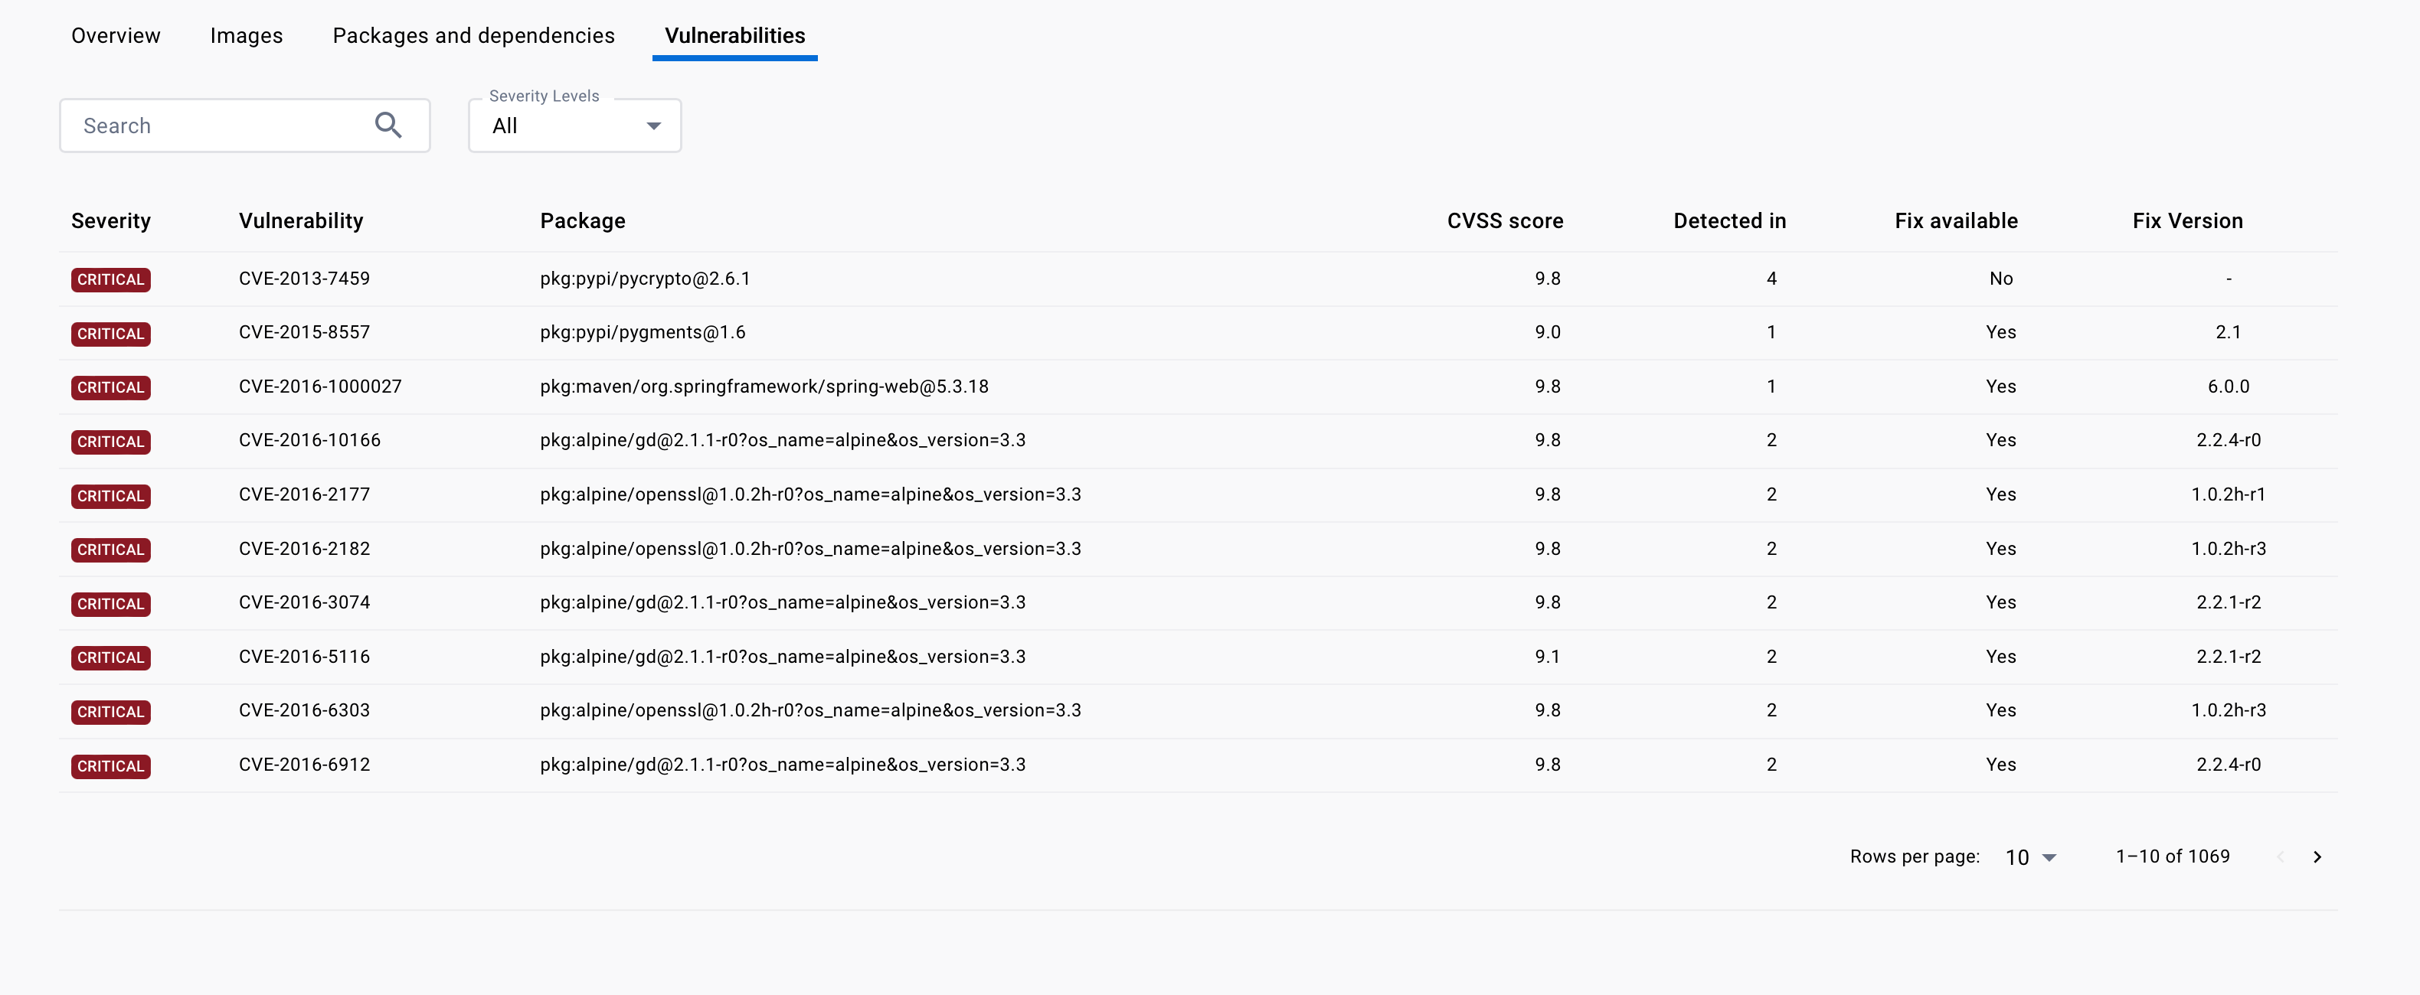The height and width of the screenshot is (995, 2420).
Task: Click CRITICAL badge for CVE-2016-1000027
Action: 111,388
